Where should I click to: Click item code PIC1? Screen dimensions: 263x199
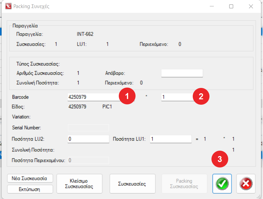pos(107,107)
